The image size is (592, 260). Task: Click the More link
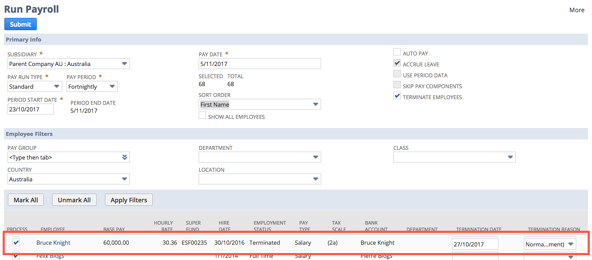click(x=577, y=10)
